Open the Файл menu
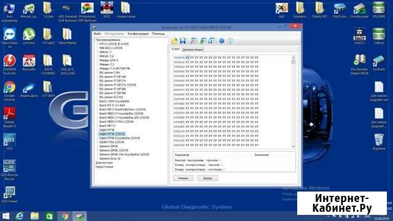The image size is (393, 221). click(97, 34)
